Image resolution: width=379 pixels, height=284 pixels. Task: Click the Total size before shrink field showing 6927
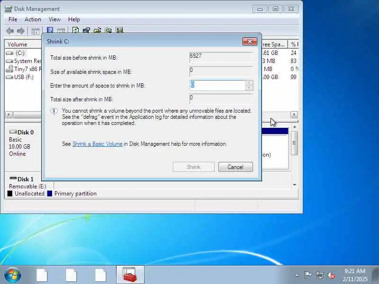pos(221,57)
